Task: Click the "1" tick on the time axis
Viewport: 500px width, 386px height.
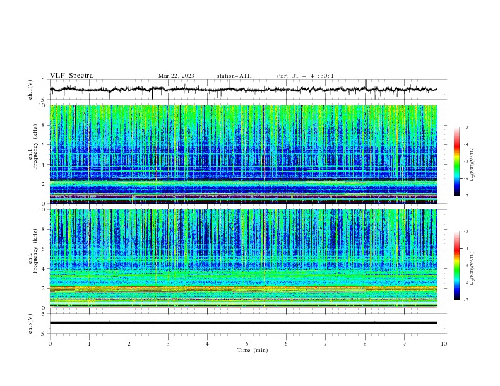Action: coord(89,344)
